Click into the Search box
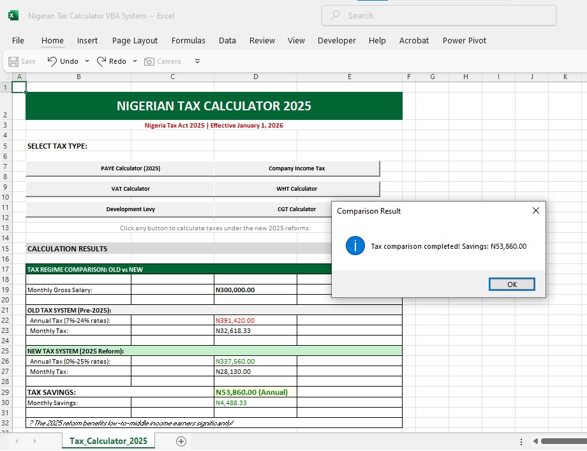The height and width of the screenshot is (451, 587). point(439,15)
